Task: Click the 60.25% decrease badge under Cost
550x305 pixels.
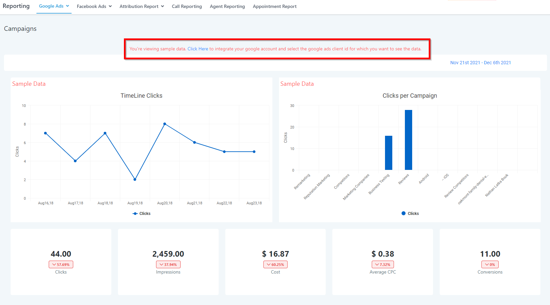Action: (275, 265)
